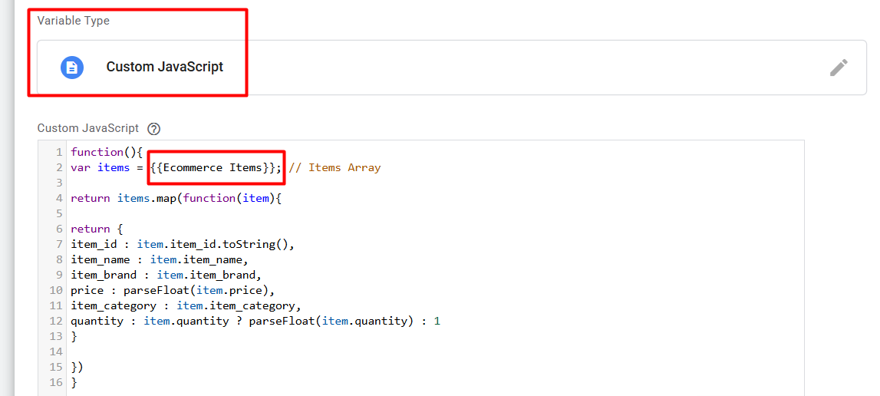Click the item_brand code line
Image resolution: width=880 pixels, height=396 pixels.
pyautogui.click(x=166, y=275)
